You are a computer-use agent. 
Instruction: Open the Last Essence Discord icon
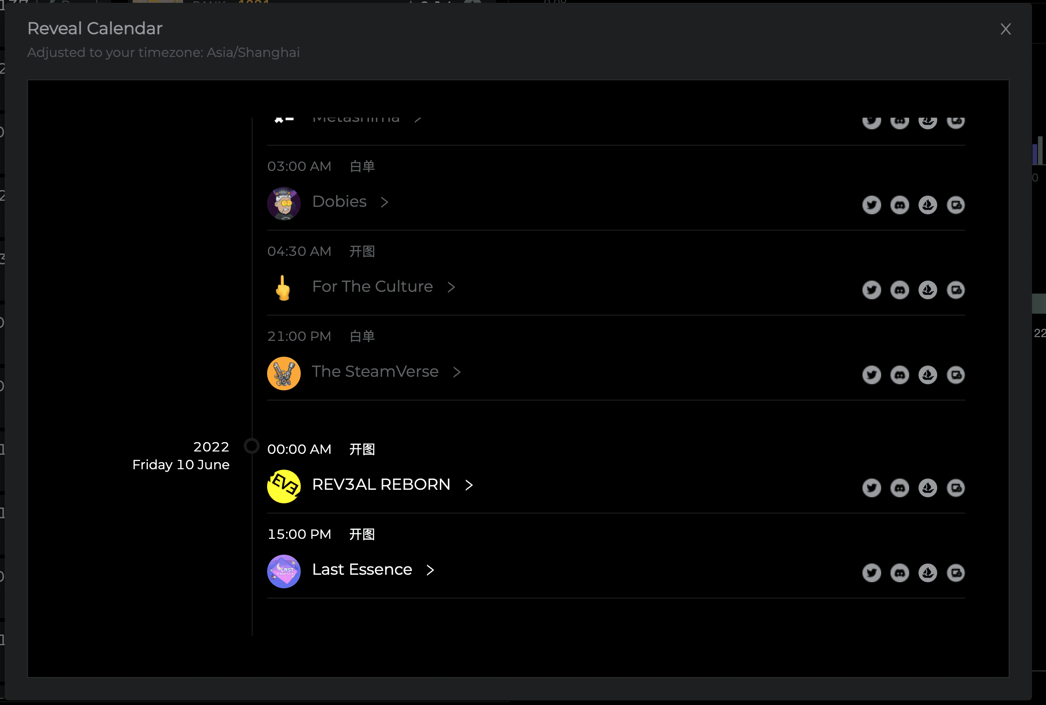tap(899, 573)
